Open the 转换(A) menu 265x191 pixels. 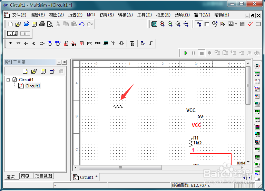pos(125,15)
